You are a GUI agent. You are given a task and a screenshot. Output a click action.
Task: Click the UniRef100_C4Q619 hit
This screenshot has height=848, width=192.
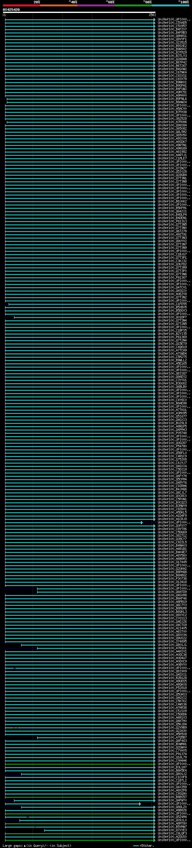pyautogui.click(x=172, y=347)
